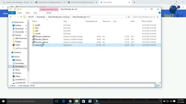This screenshot has width=186, height=104.
Task: Click the volume icon in system tray
Action: coord(171,101)
